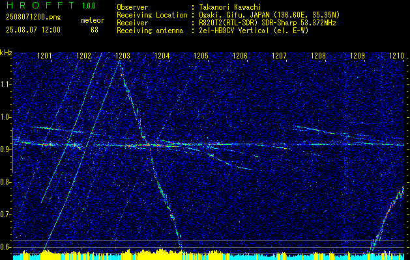This screenshot has width=410, height=260.
Task: Click the date 25.08.07 12:00
Action: point(33,30)
